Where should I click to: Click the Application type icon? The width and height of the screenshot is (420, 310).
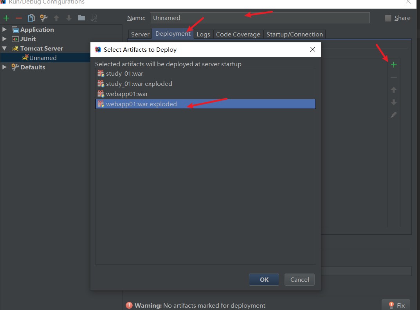click(x=15, y=29)
